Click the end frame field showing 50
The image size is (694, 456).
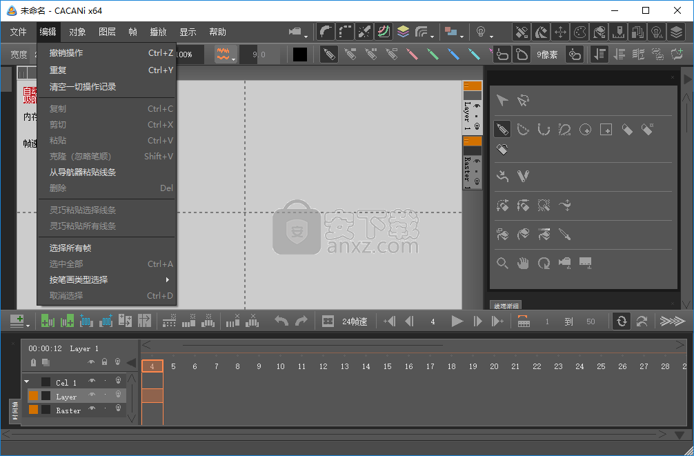pos(591,321)
